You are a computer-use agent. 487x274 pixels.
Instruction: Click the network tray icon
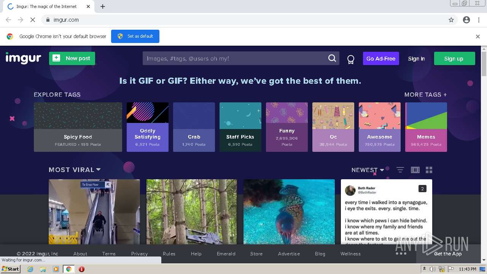442,269
